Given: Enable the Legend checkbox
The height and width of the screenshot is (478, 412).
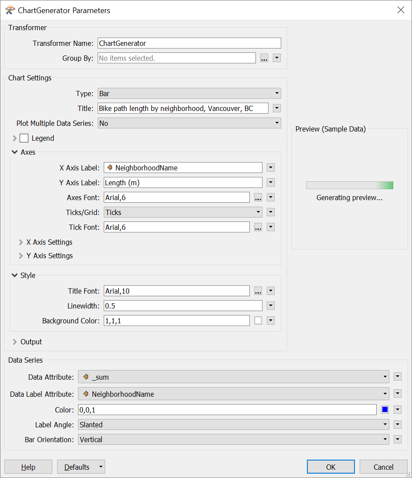Looking at the screenshot, I should click(x=24, y=138).
